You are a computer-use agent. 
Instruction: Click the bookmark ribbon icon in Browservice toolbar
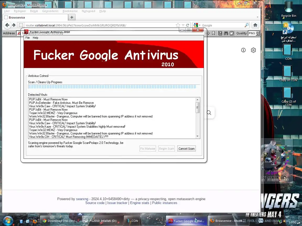click(213, 33)
